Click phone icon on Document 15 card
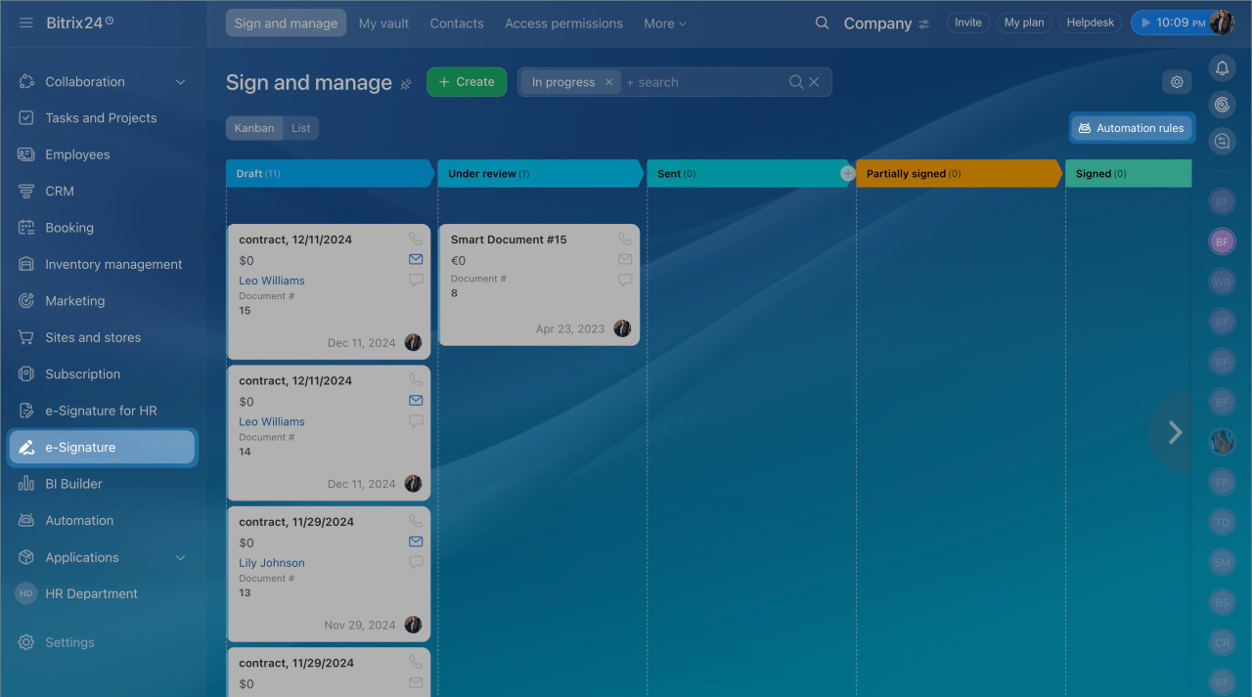The width and height of the screenshot is (1252, 697). [416, 239]
